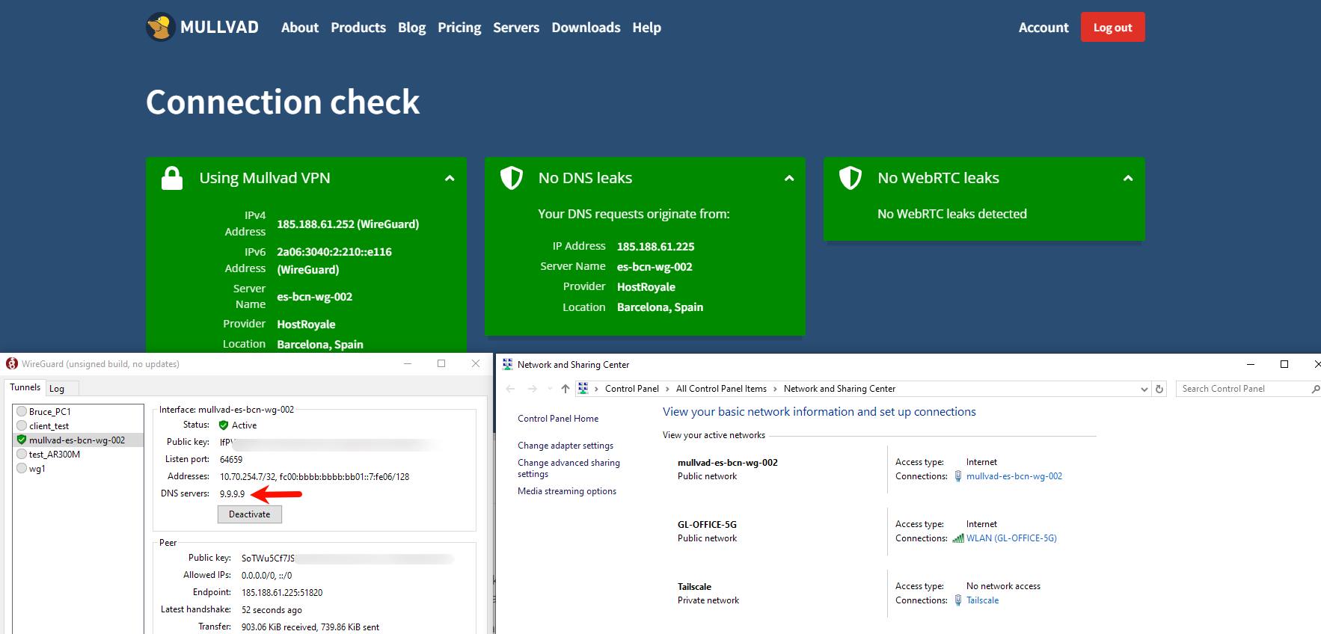The width and height of the screenshot is (1321, 634).
Task: Click the Log out button
Action: [1112, 28]
